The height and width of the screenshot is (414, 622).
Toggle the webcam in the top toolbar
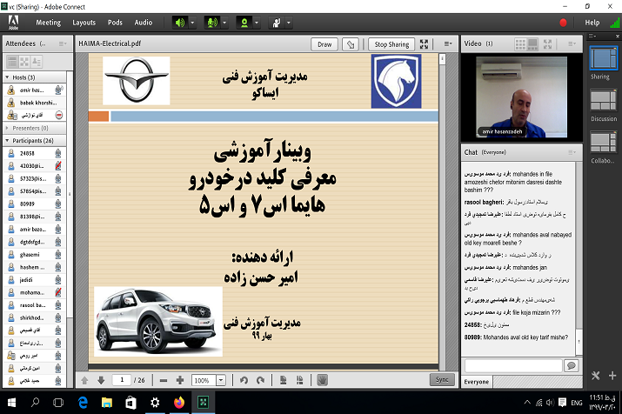click(244, 22)
